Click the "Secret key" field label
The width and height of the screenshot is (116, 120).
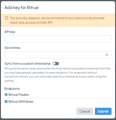point(12,48)
